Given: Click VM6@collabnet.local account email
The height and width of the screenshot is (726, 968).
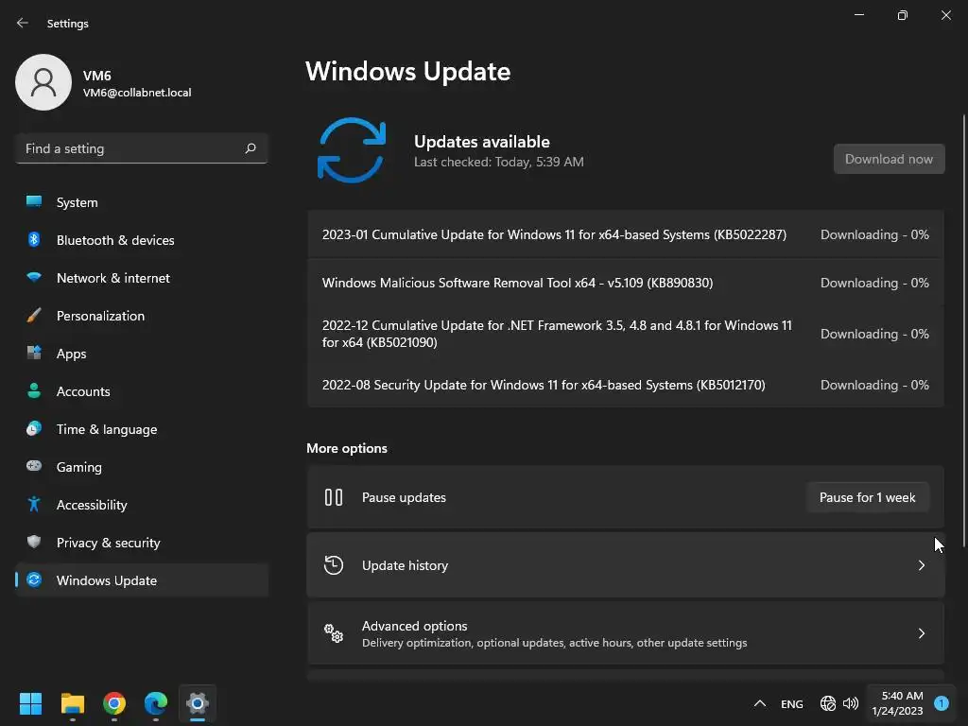Looking at the screenshot, I should [137, 93].
